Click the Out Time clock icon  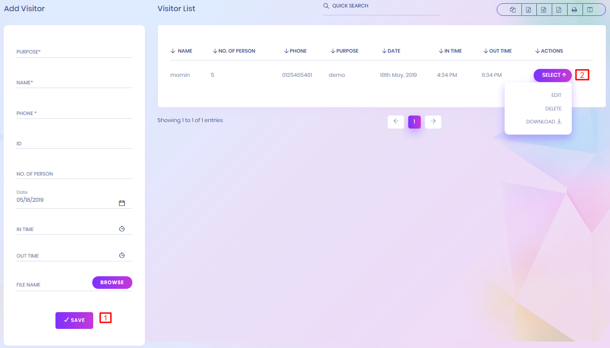click(x=122, y=255)
